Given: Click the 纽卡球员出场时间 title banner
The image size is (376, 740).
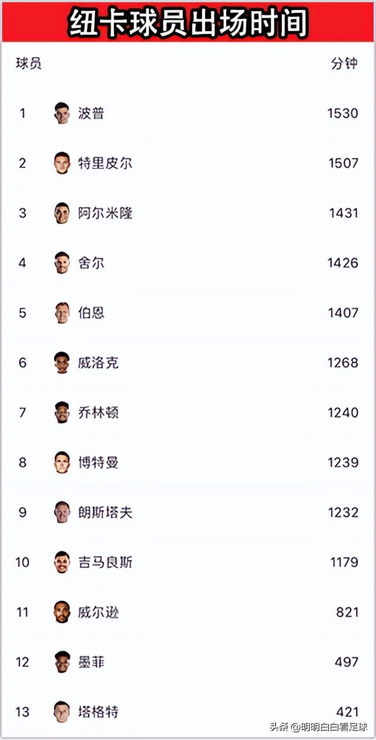Looking at the screenshot, I should click(x=188, y=23).
